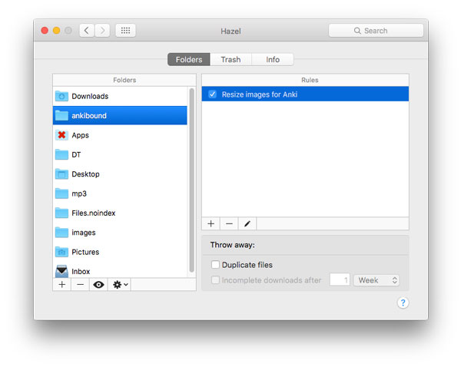Select the Downloads folder icon
Viewport: 461px width, 367px height.
coord(61,96)
